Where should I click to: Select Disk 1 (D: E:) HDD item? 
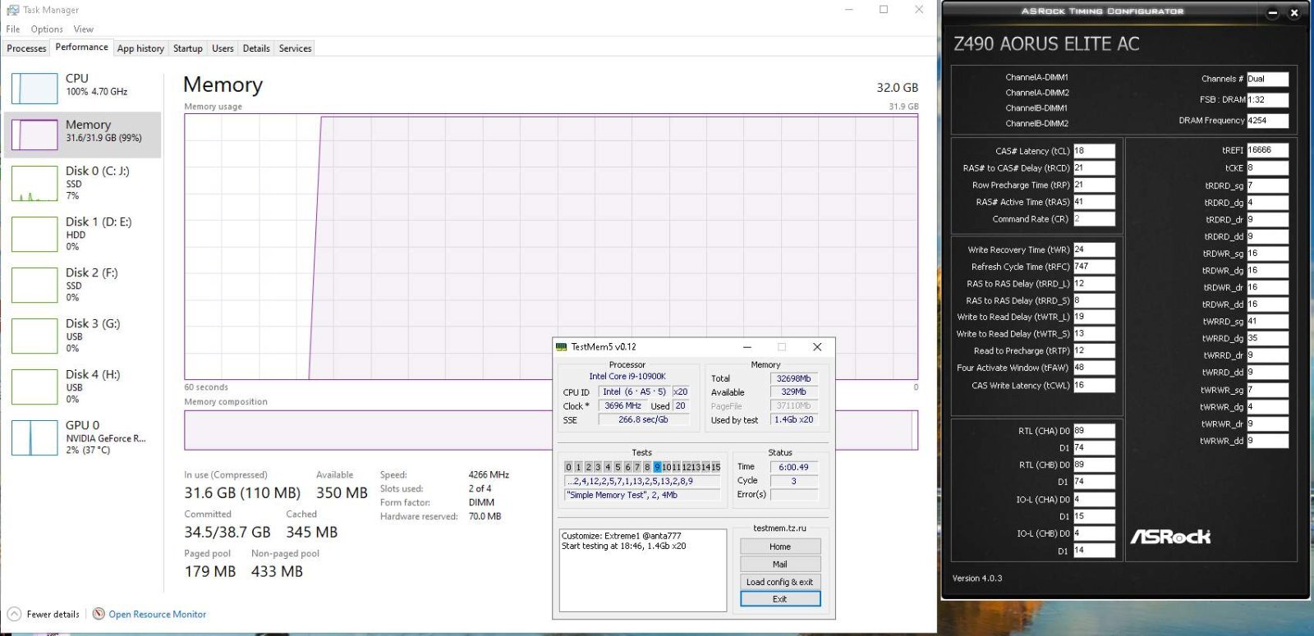click(x=83, y=235)
